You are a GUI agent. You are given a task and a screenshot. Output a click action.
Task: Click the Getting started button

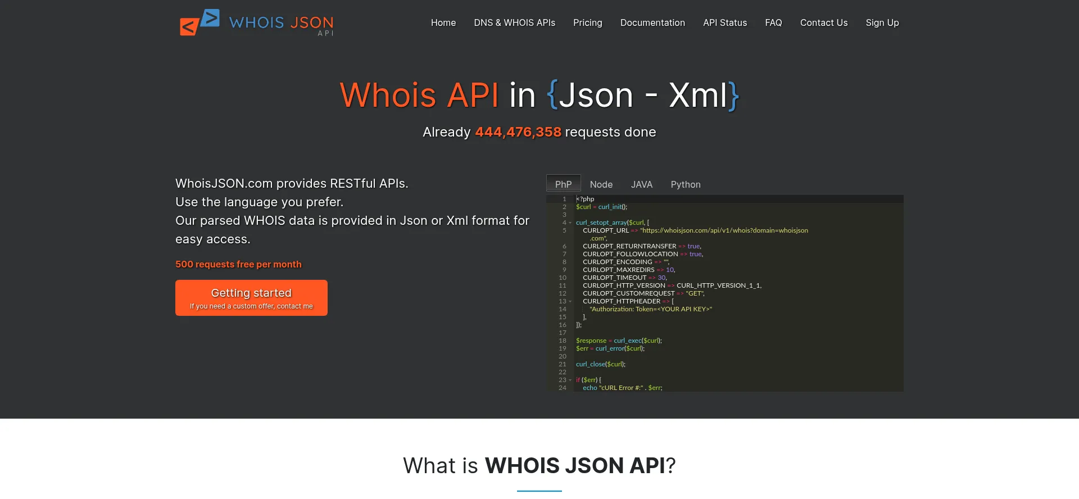(251, 298)
